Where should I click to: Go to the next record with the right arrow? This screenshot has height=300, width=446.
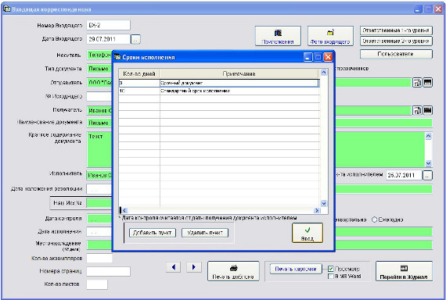point(194,267)
